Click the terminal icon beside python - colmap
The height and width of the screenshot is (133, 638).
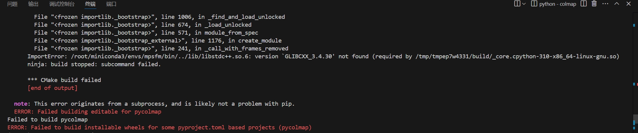click(534, 4)
